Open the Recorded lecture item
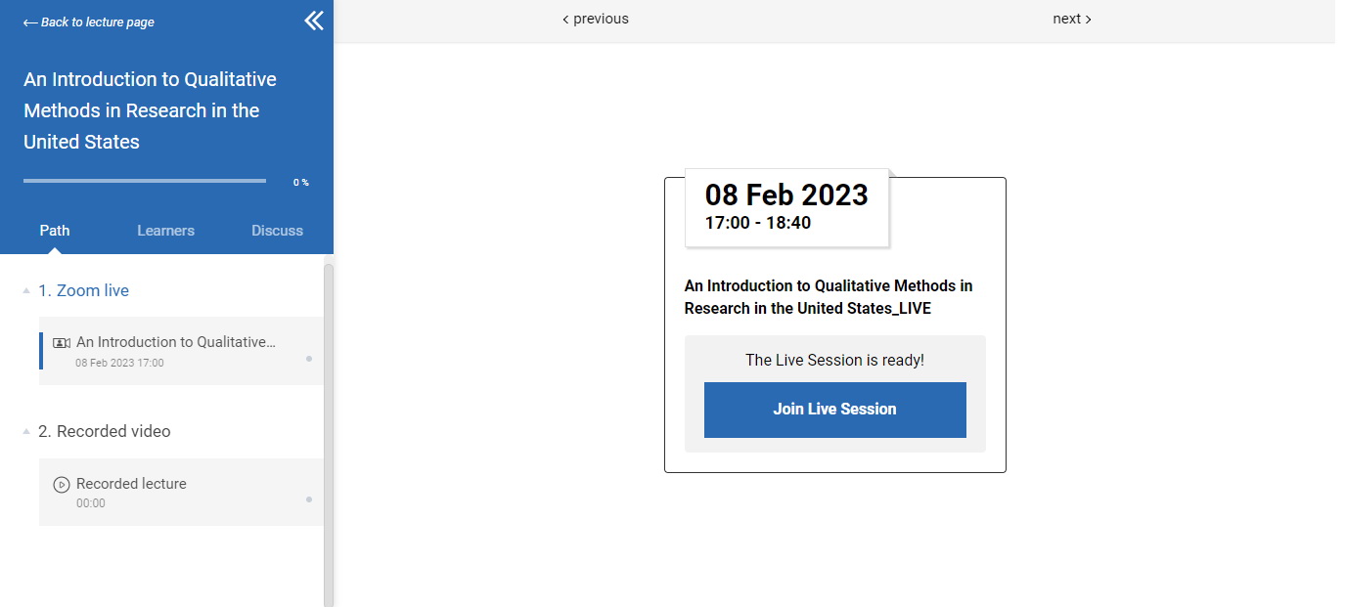Image resolution: width=1345 pixels, height=607 pixels. [176, 492]
